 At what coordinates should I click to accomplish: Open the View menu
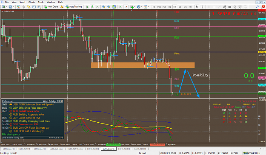click(x=14, y=2)
